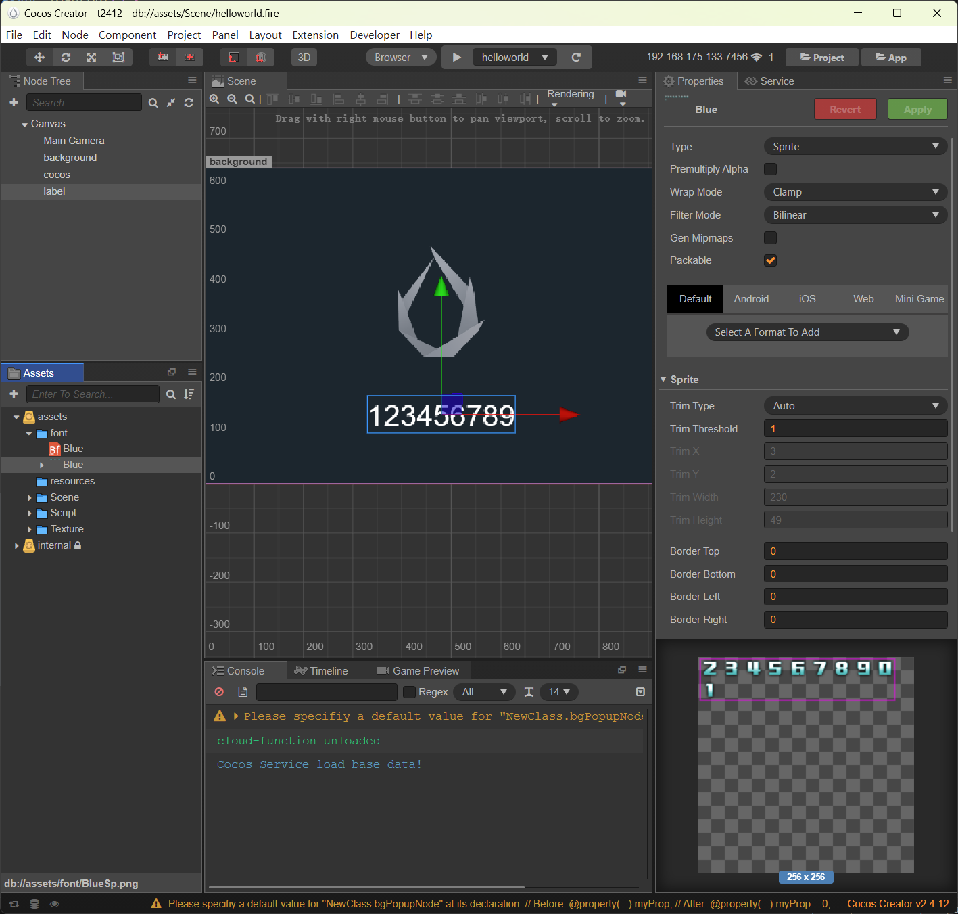The image size is (958, 914).
Task: Clear the console log
Action: tap(219, 692)
